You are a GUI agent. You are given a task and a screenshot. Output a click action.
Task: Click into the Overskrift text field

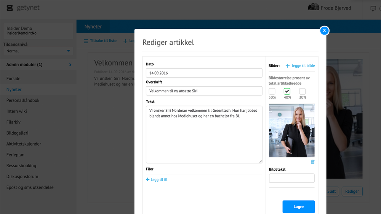[x=204, y=91]
